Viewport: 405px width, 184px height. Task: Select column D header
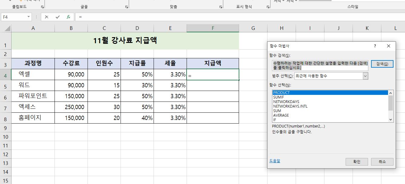click(x=137, y=28)
